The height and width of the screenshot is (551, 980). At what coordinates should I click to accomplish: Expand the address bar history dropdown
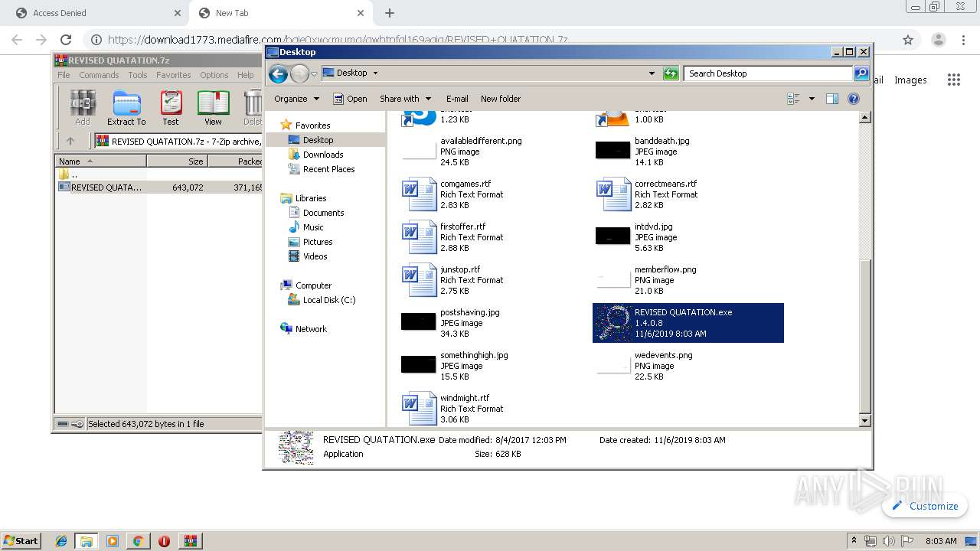tap(652, 73)
